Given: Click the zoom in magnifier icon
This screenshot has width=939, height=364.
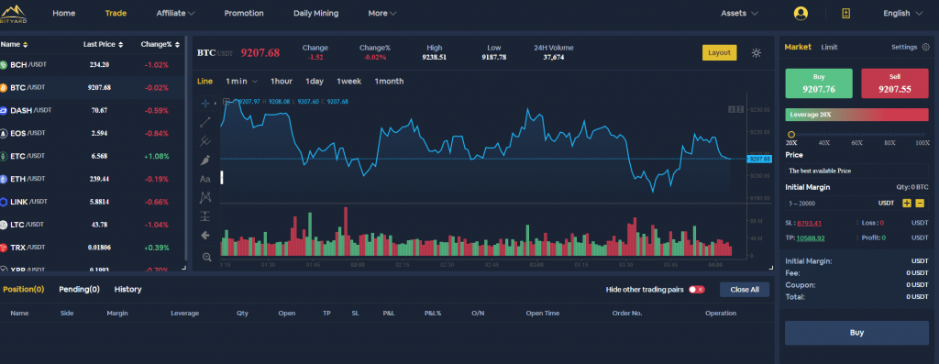Looking at the screenshot, I should pyautogui.click(x=207, y=257).
